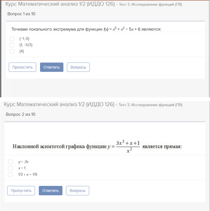Image resolution: width=210 pixels, height=211 pixels.
Task: Select answer {−1; 0} radio button
Action: click(x=12, y=39)
